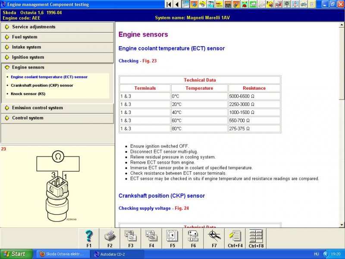345x259 pixels.
Task: Jump to first page with skip-back arrow
Action: coord(169,4)
